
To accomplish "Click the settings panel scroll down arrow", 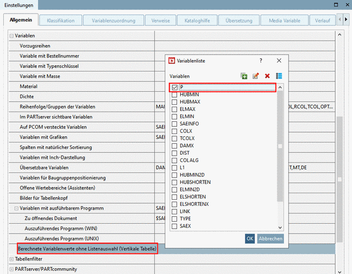I will tap(339, 272).
